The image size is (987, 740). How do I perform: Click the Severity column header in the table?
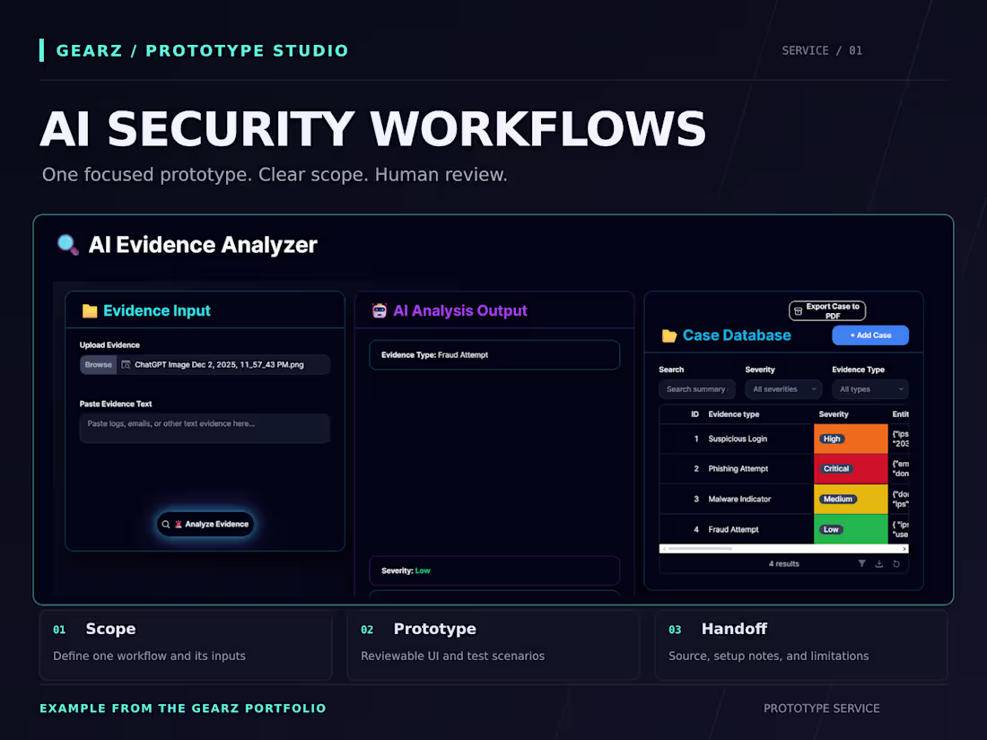(834, 414)
